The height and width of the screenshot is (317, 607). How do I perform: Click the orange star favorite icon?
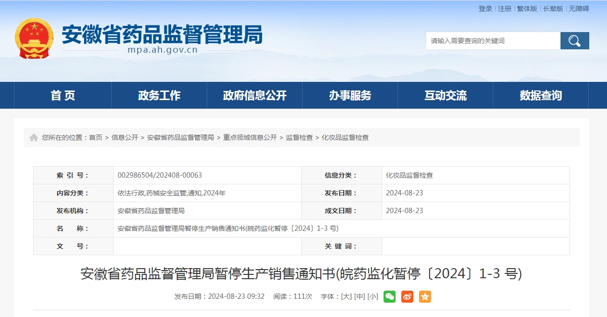point(425,296)
